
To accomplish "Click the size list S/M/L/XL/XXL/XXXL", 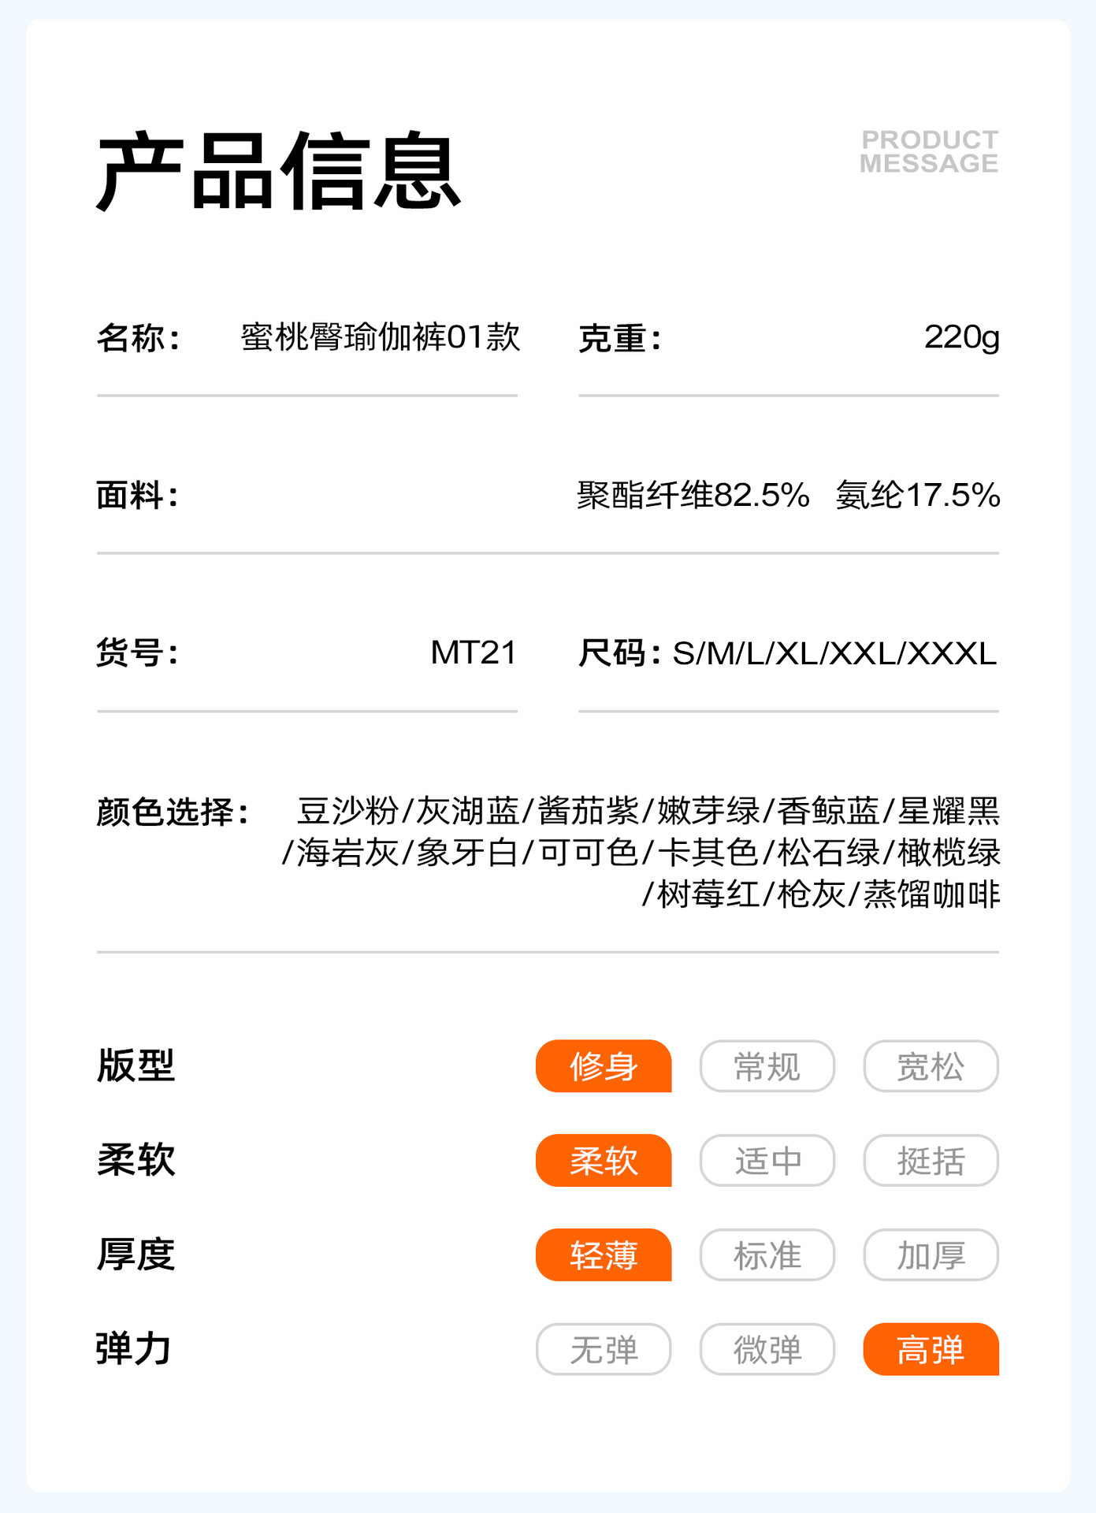I will pos(834,653).
